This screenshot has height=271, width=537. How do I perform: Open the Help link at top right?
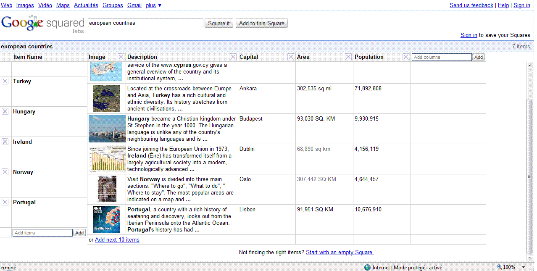(x=503, y=5)
